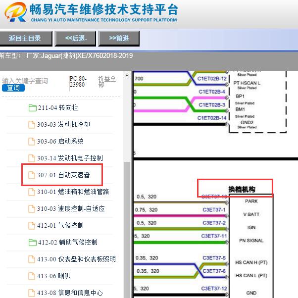Viewport: 298px width, 298px height.
Task: Click the PC.80-23980 text
Action: point(78,82)
